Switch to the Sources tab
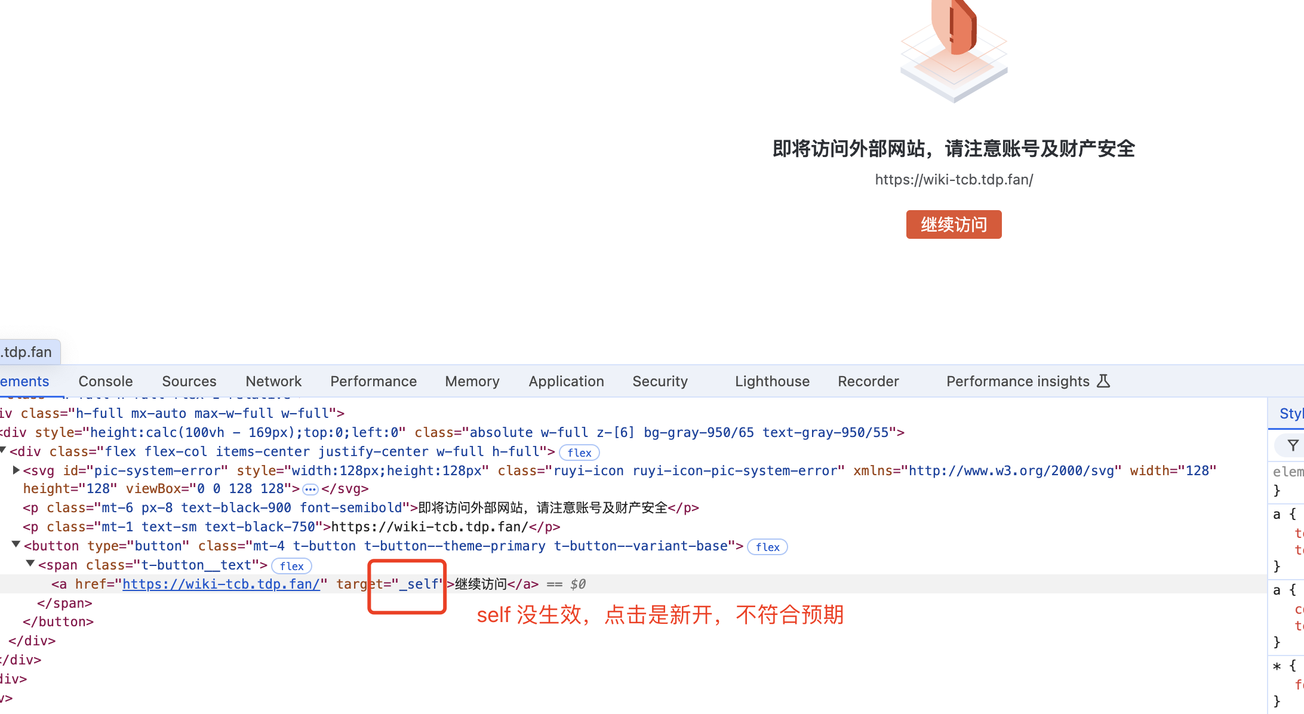 coord(189,381)
